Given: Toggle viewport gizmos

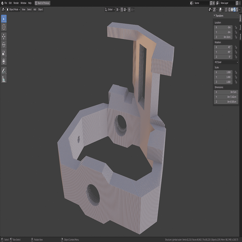Looking at the screenshot, I should pyautogui.click(x=214, y=10).
